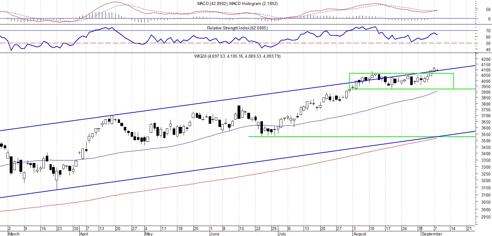Click date label 21 in September

(x=469, y=228)
